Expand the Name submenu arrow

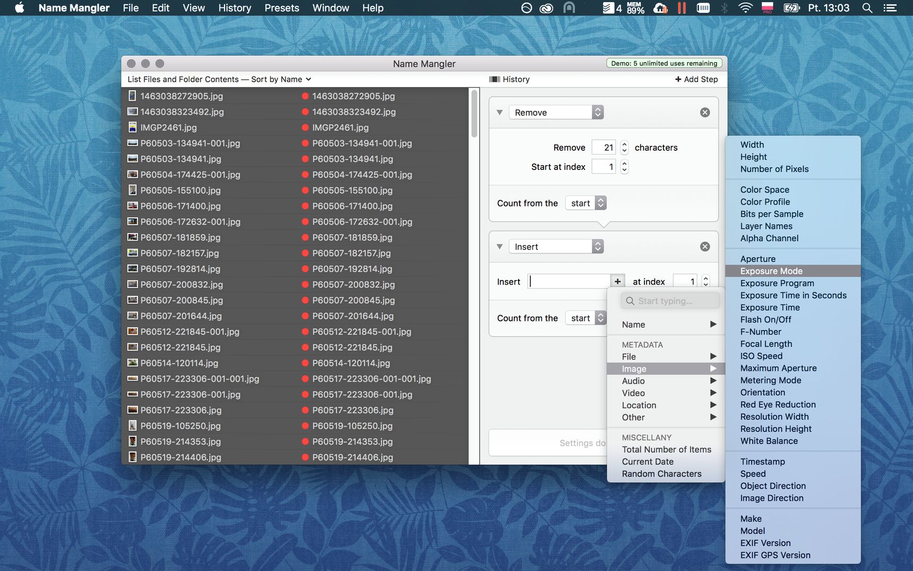[713, 325]
